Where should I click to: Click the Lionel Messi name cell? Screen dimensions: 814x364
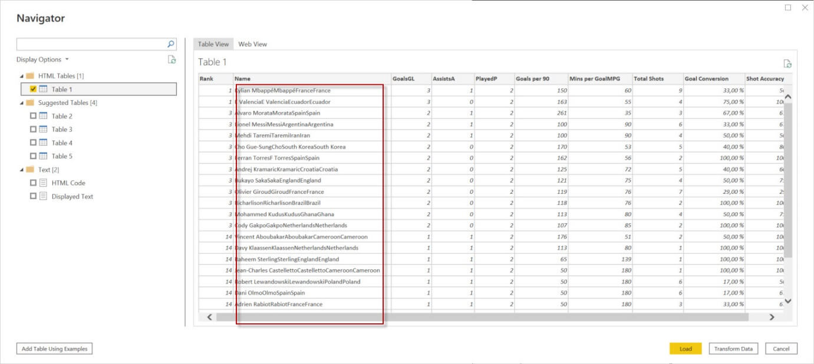(x=312, y=124)
